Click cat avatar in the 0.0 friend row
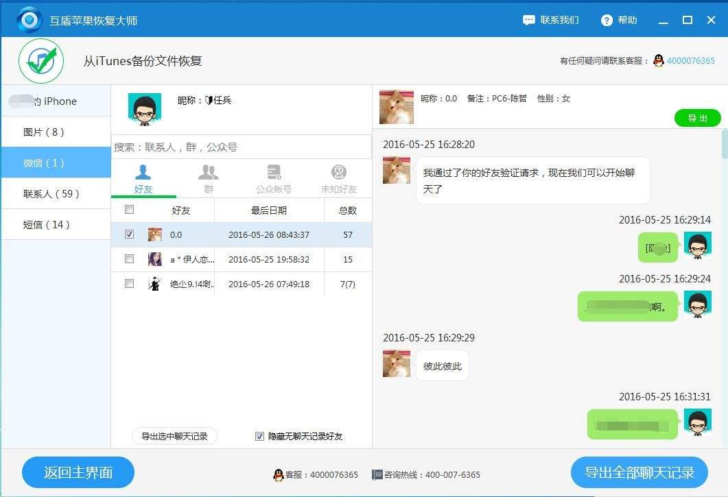The height and width of the screenshot is (497, 728). coord(154,234)
